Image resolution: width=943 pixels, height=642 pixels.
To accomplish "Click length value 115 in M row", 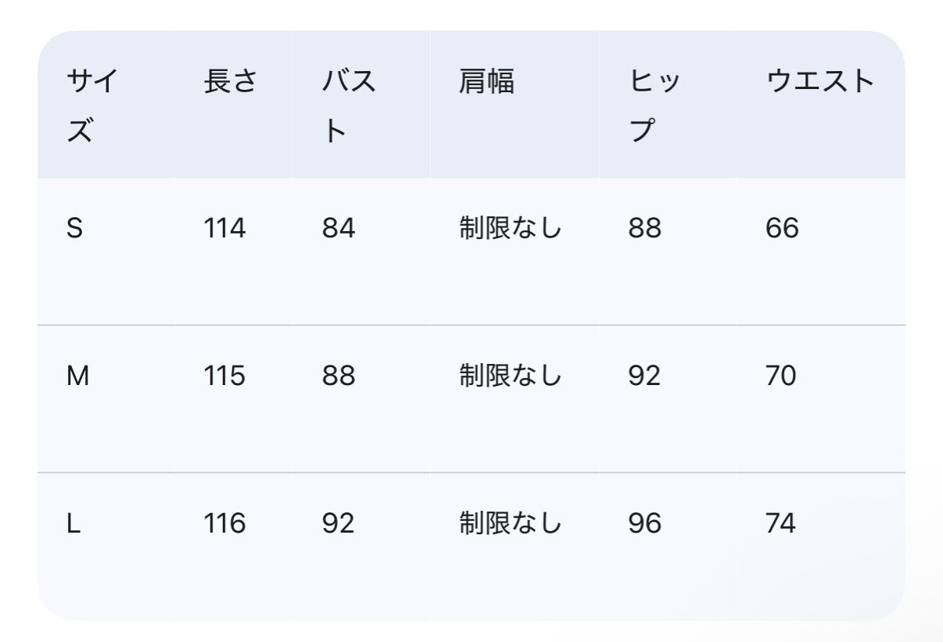I will 224,376.
